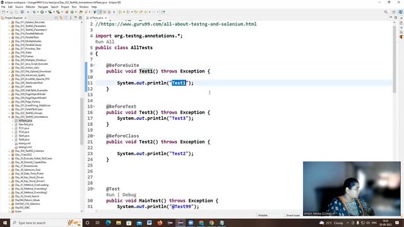Image resolution: width=404 pixels, height=227 pixels.
Task: Click the Coverage launch toolbar icon
Action: [x=50, y=12]
